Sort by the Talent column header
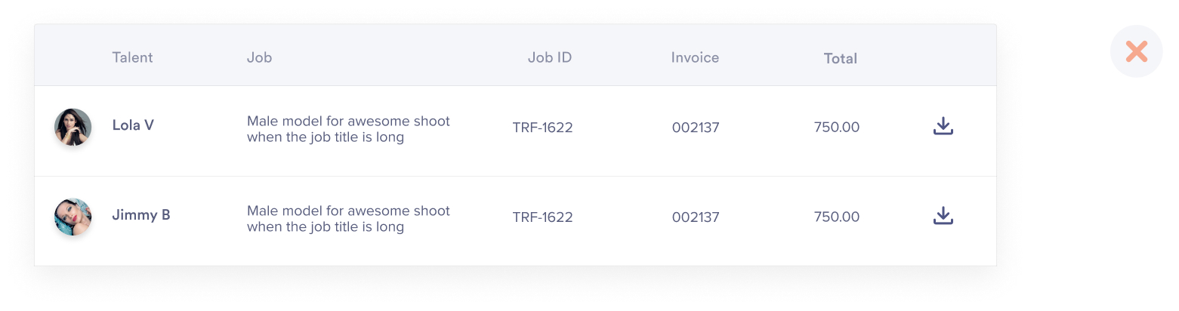1179x311 pixels. pos(132,57)
